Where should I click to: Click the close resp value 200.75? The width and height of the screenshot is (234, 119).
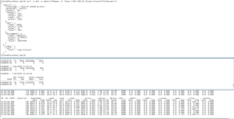click(x=196, y=109)
